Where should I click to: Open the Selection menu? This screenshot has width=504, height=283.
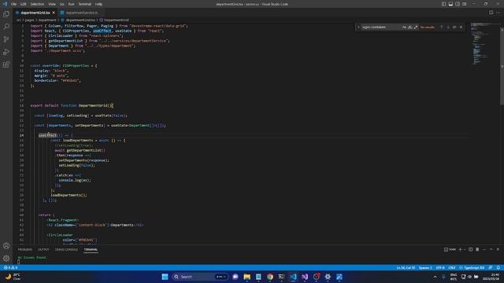[x=37, y=4]
